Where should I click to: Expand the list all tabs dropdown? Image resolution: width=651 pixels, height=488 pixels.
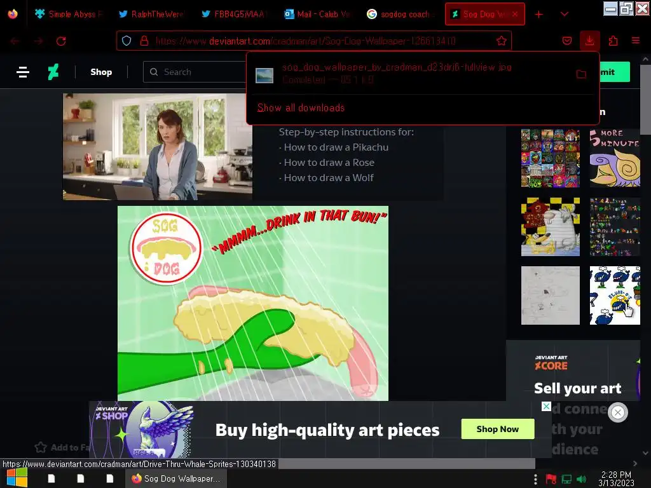tap(565, 14)
